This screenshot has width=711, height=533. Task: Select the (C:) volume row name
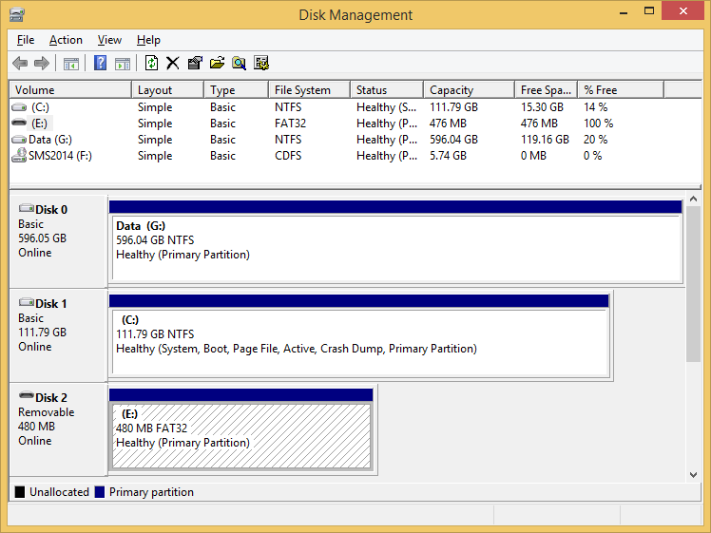tap(40, 107)
